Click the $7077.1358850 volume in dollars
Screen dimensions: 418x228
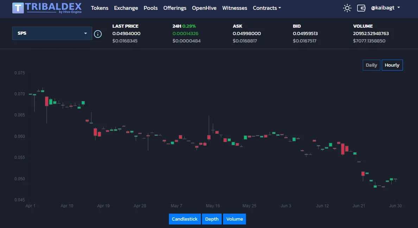coord(369,41)
